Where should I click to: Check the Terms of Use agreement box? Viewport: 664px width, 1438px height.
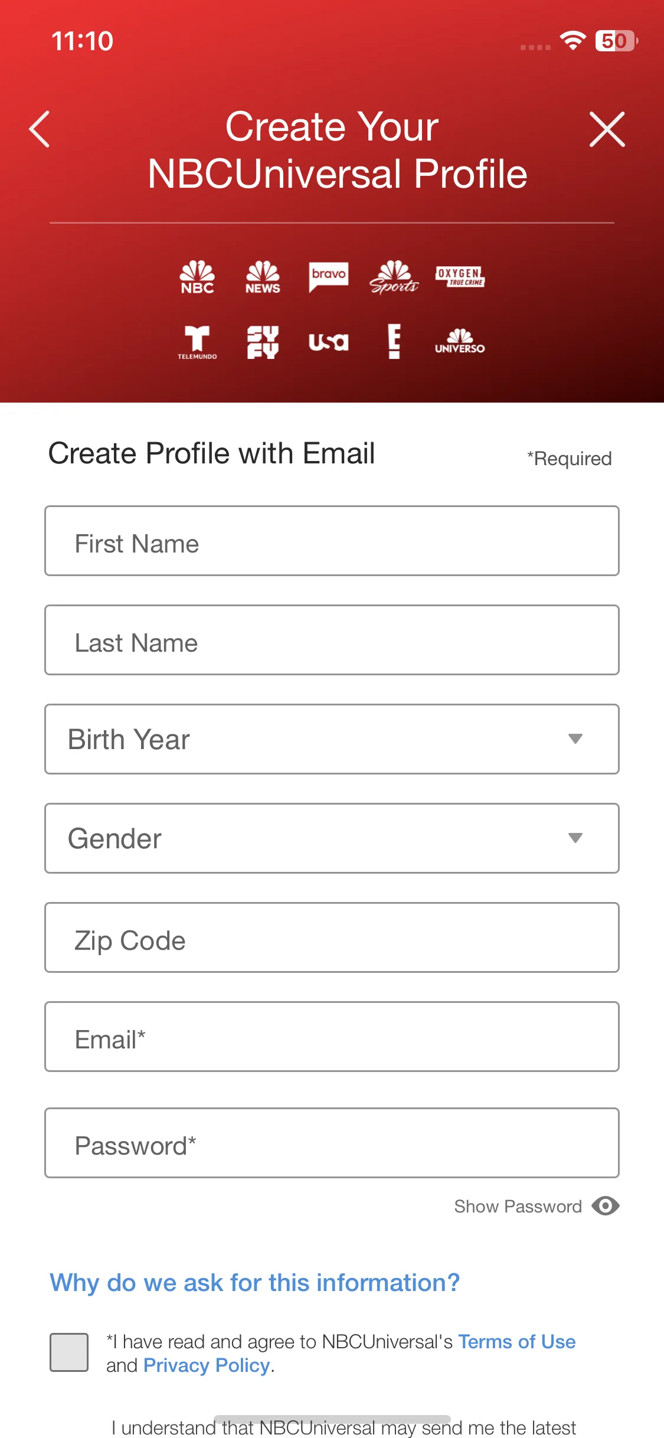(x=69, y=1352)
